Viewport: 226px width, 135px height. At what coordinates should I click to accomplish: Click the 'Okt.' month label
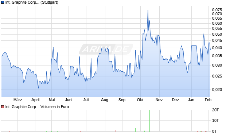point(140,100)
